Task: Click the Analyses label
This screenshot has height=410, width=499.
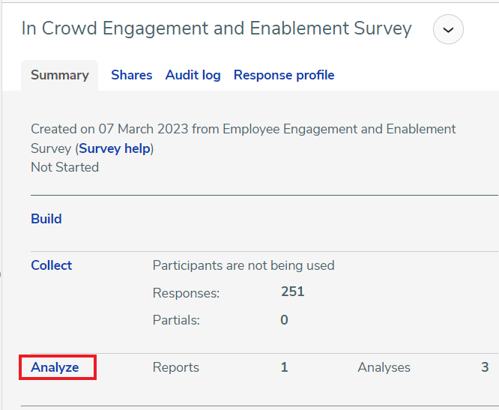Action: coord(384,367)
